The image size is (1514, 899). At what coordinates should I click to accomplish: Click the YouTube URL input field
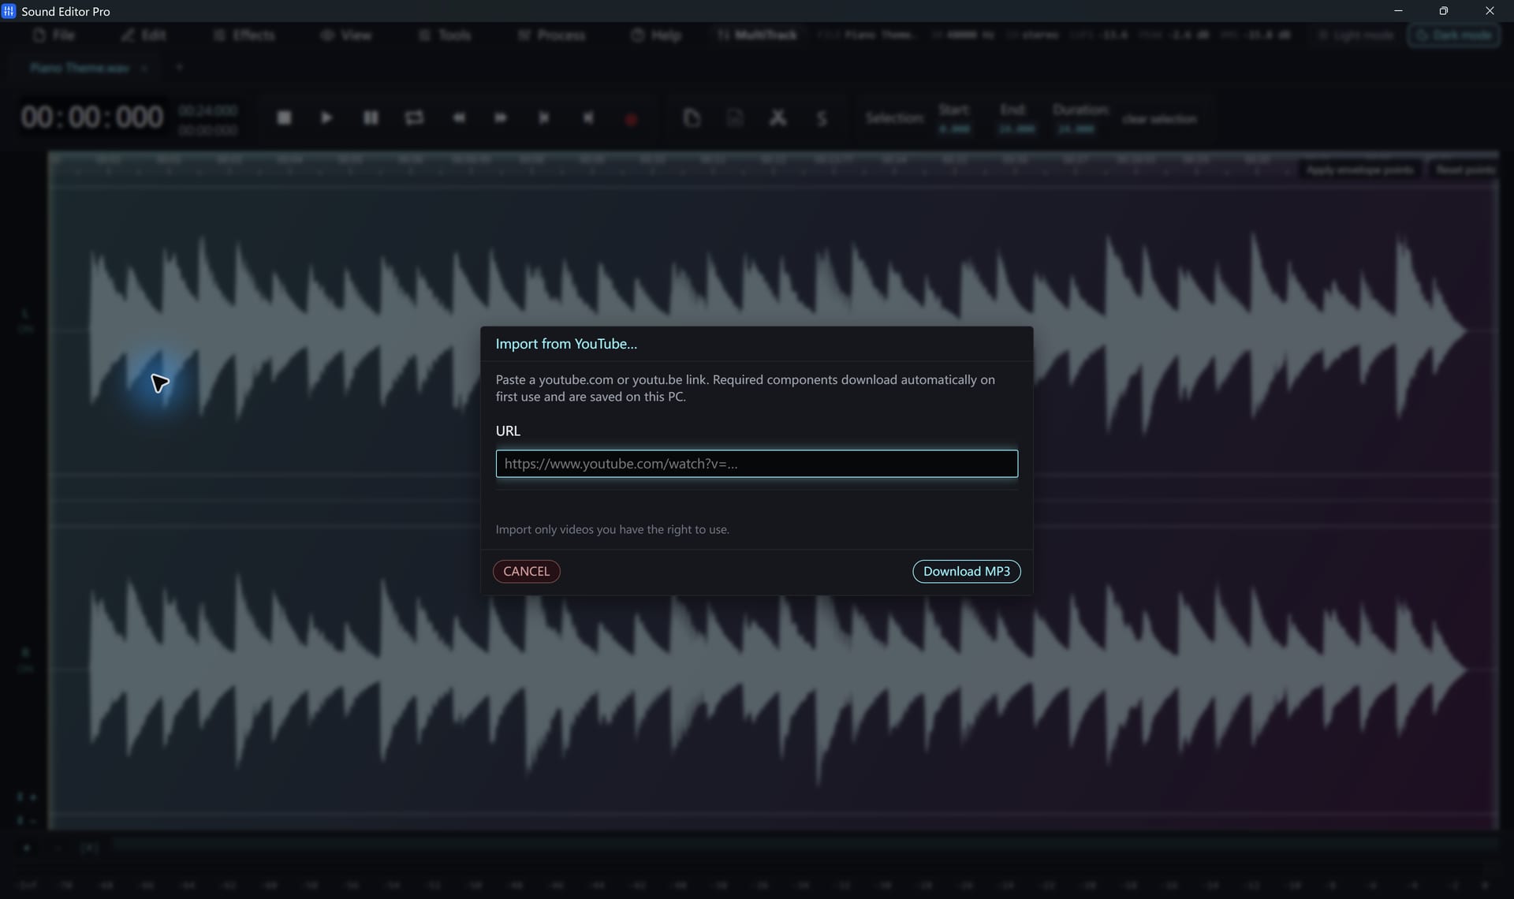pyautogui.click(x=756, y=464)
